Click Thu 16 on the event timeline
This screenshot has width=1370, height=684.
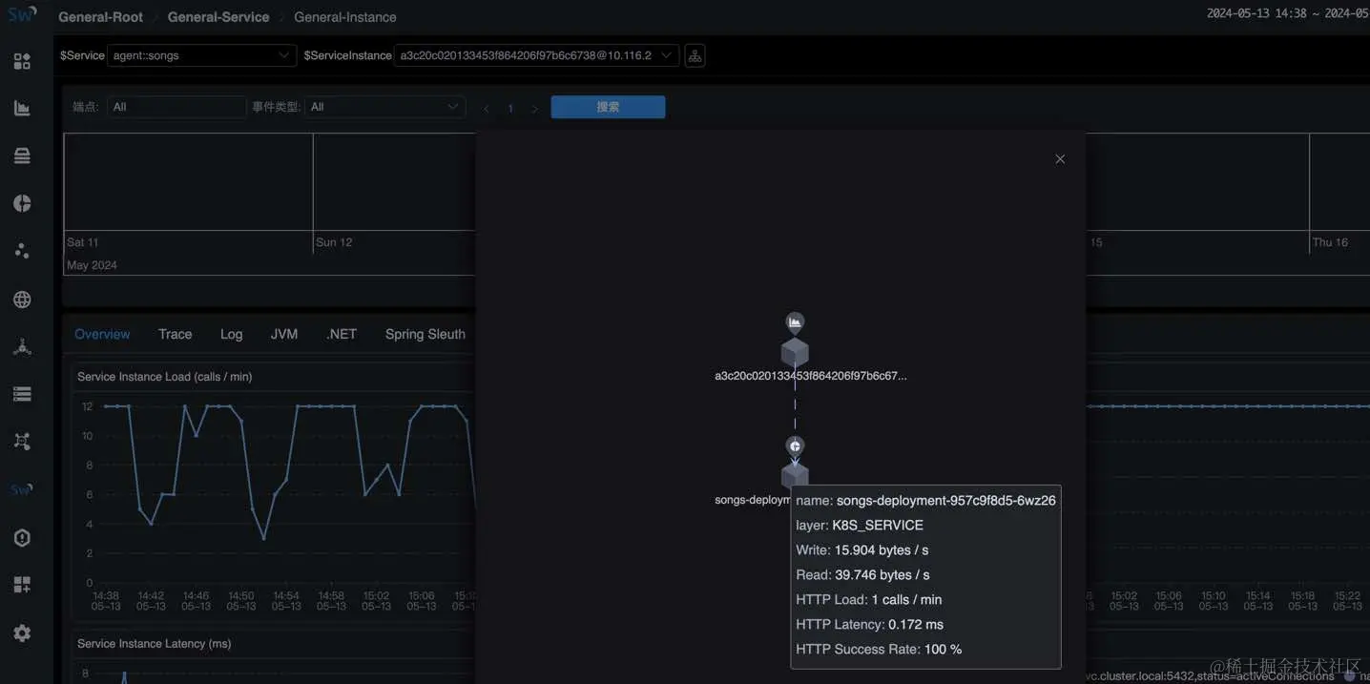(1330, 242)
